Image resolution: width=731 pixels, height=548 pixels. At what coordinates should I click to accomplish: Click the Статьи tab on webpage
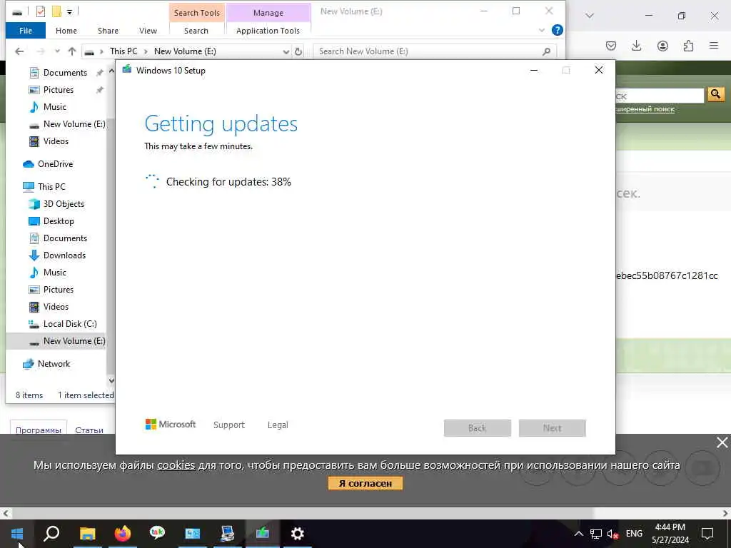tap(89, 430)
